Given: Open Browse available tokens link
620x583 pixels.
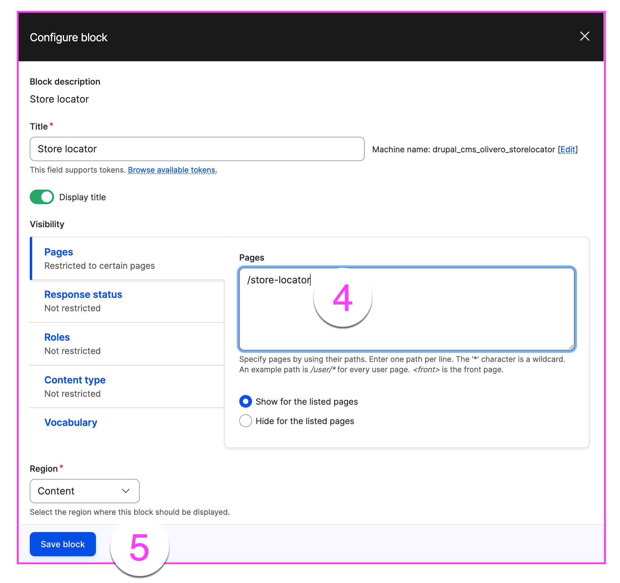Looking at the screenshot, I should (x=172, y=170).
